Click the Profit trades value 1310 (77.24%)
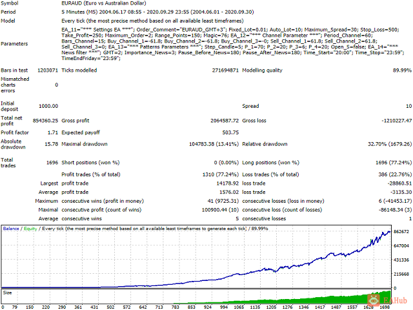The width and height of the screenshot is (413, 310). coord(221,174)
